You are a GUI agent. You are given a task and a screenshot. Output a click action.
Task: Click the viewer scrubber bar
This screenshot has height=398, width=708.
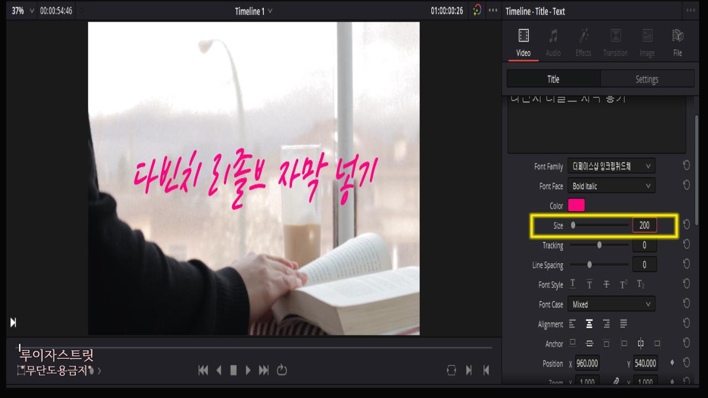point(255,347)
